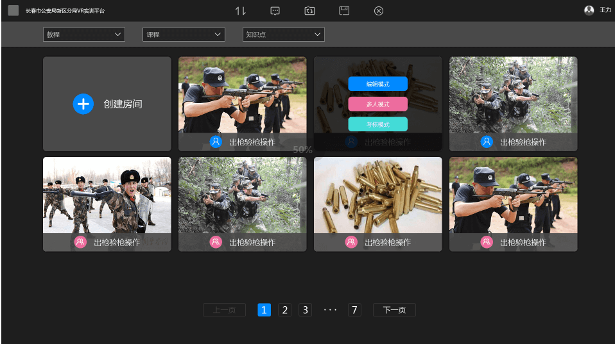
Task: Click the platform logo square
Action: click(13, 10)
